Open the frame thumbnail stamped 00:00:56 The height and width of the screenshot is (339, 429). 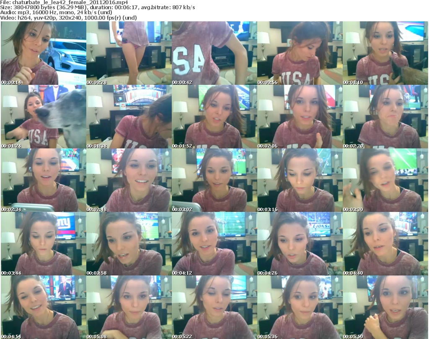[300, 53]
